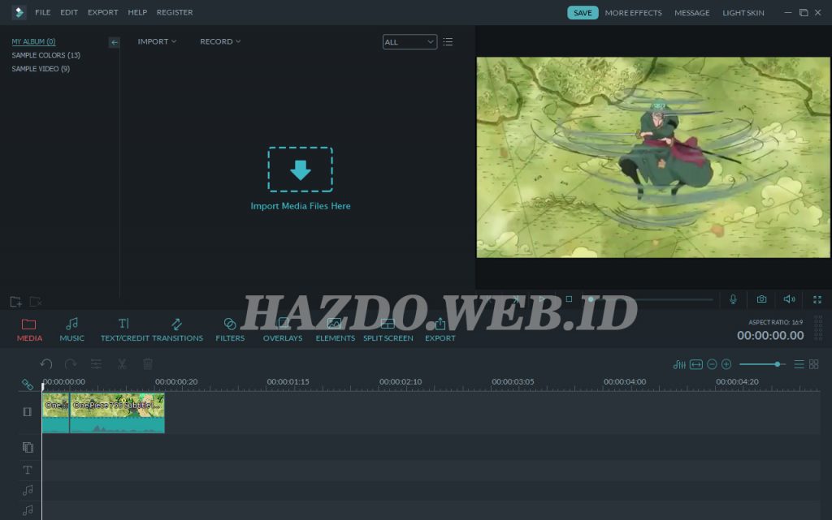832x520 pixels.
Task: Adjust the timeline zoom slider
Action: tap(762, 364)
